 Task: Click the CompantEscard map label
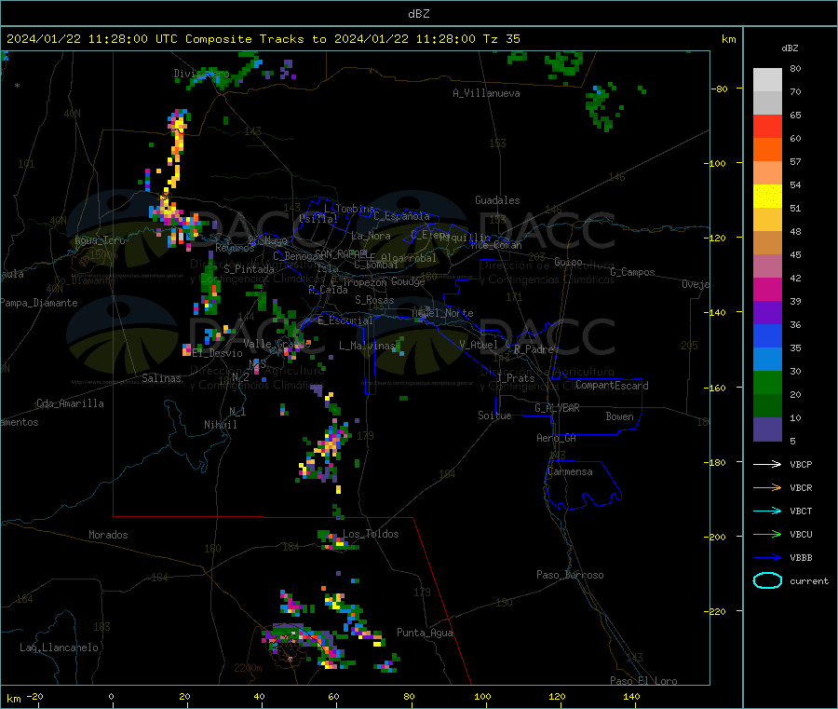613,386
